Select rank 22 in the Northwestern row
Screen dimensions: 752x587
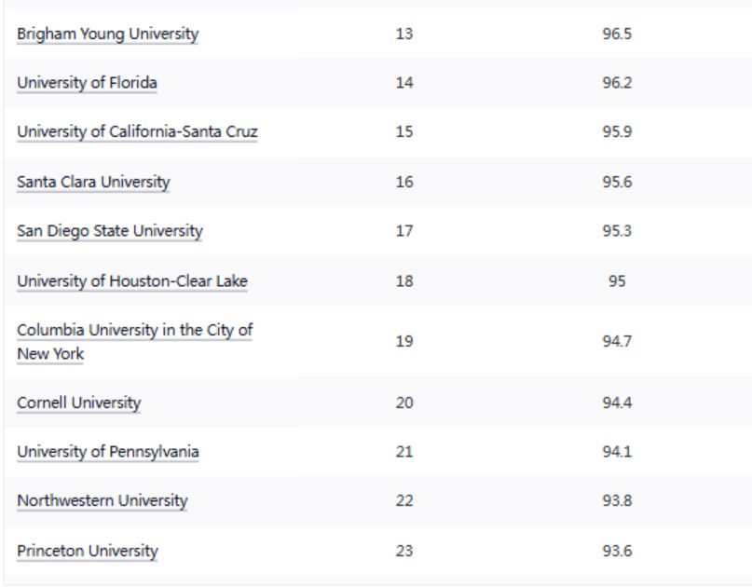coord(404,500)
